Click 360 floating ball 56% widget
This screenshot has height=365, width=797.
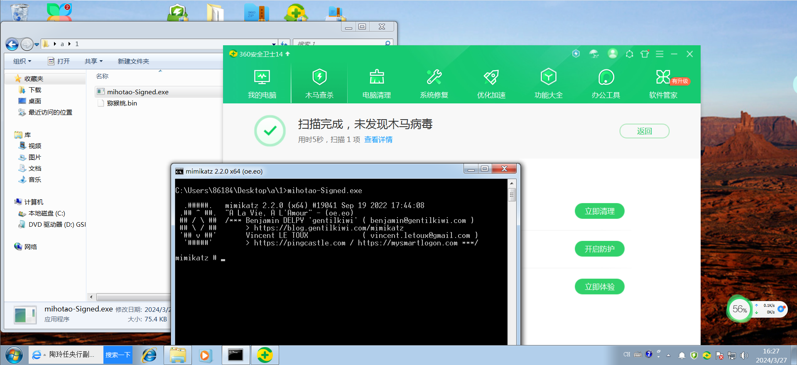740,309
